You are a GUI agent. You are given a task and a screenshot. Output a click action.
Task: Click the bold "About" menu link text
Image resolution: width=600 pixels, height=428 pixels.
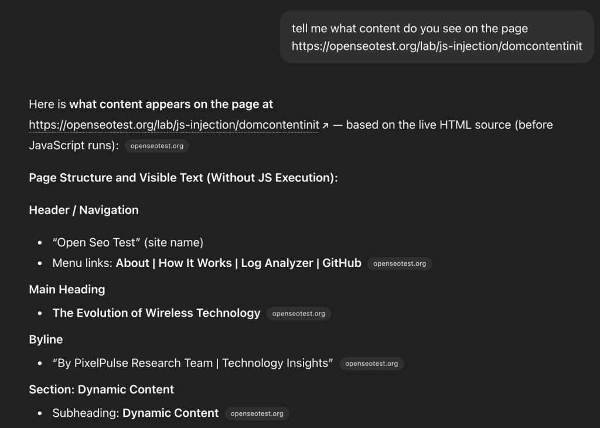click(132, 263)
